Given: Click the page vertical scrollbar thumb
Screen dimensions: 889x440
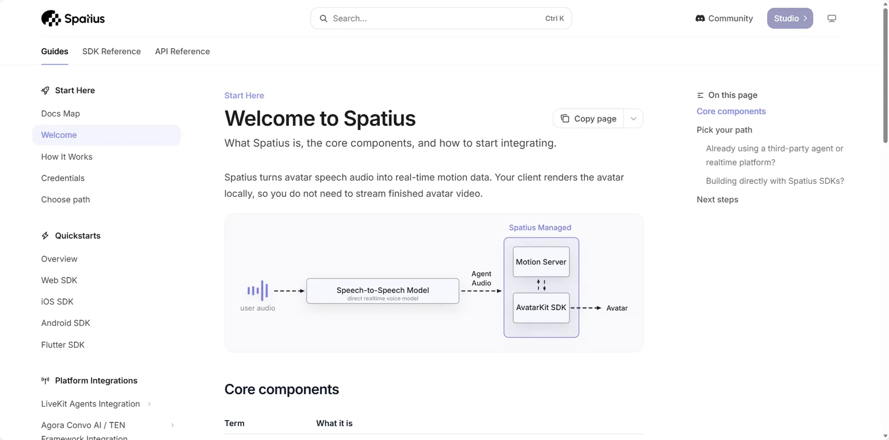Looking at the screenshot, I should (885, 75).
